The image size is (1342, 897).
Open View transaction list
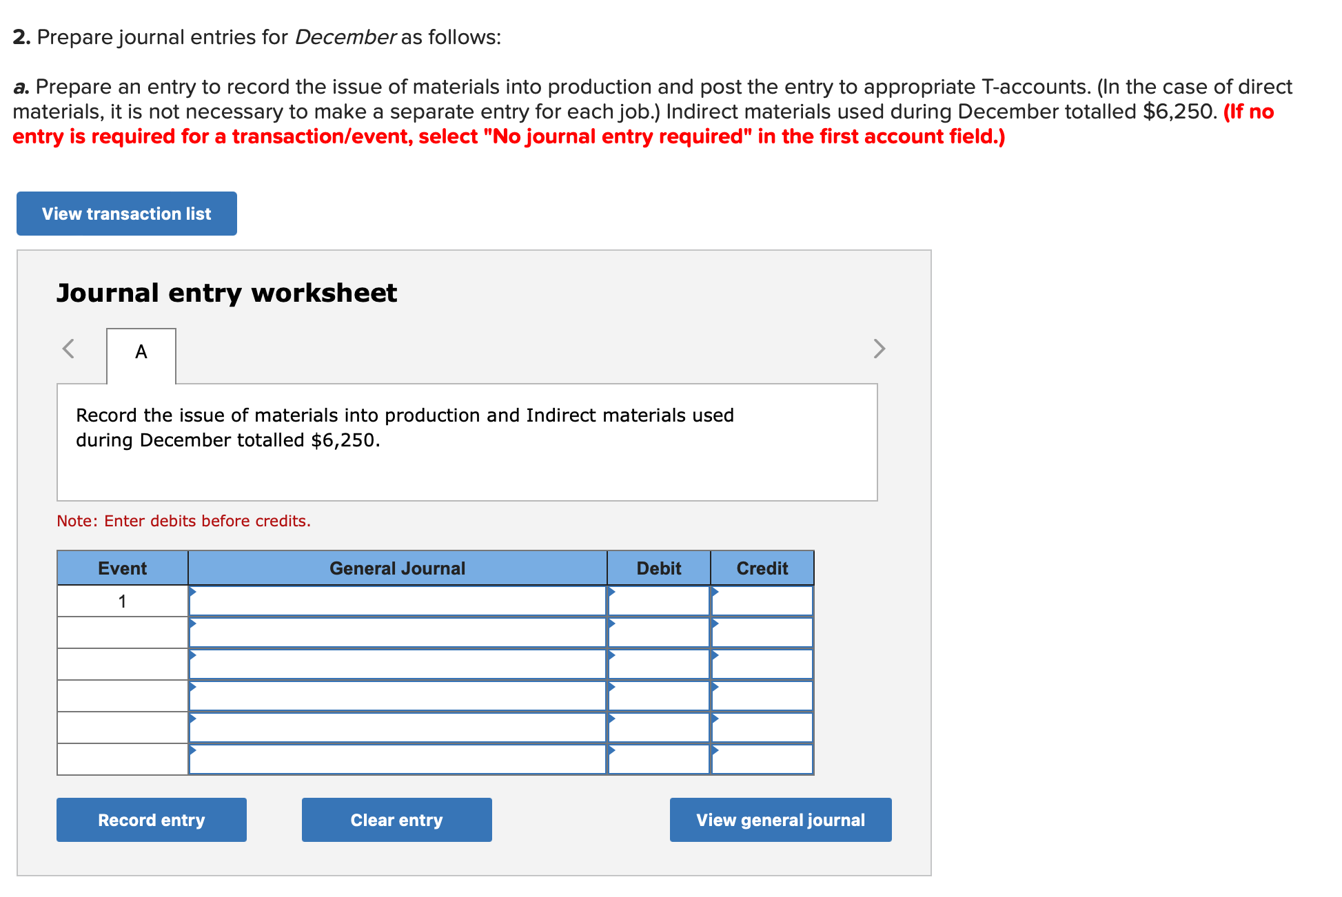tap(127, 214)
